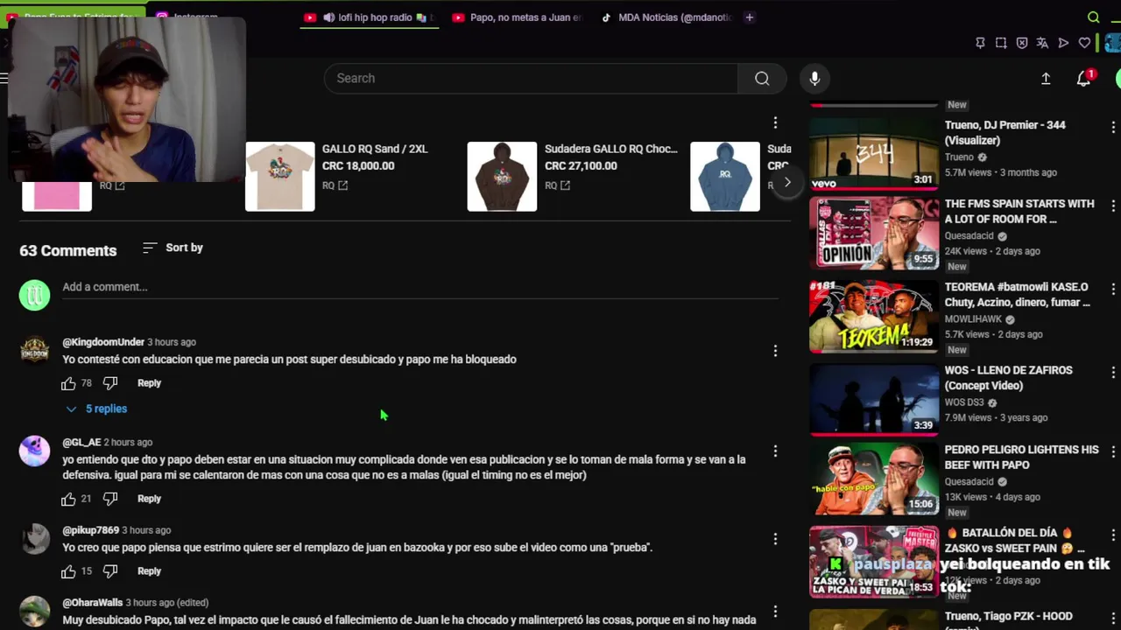The height and width of the screenshot is (630, 1121).
Task: Activate voice search microphone
Action: (x=814, y=79)
